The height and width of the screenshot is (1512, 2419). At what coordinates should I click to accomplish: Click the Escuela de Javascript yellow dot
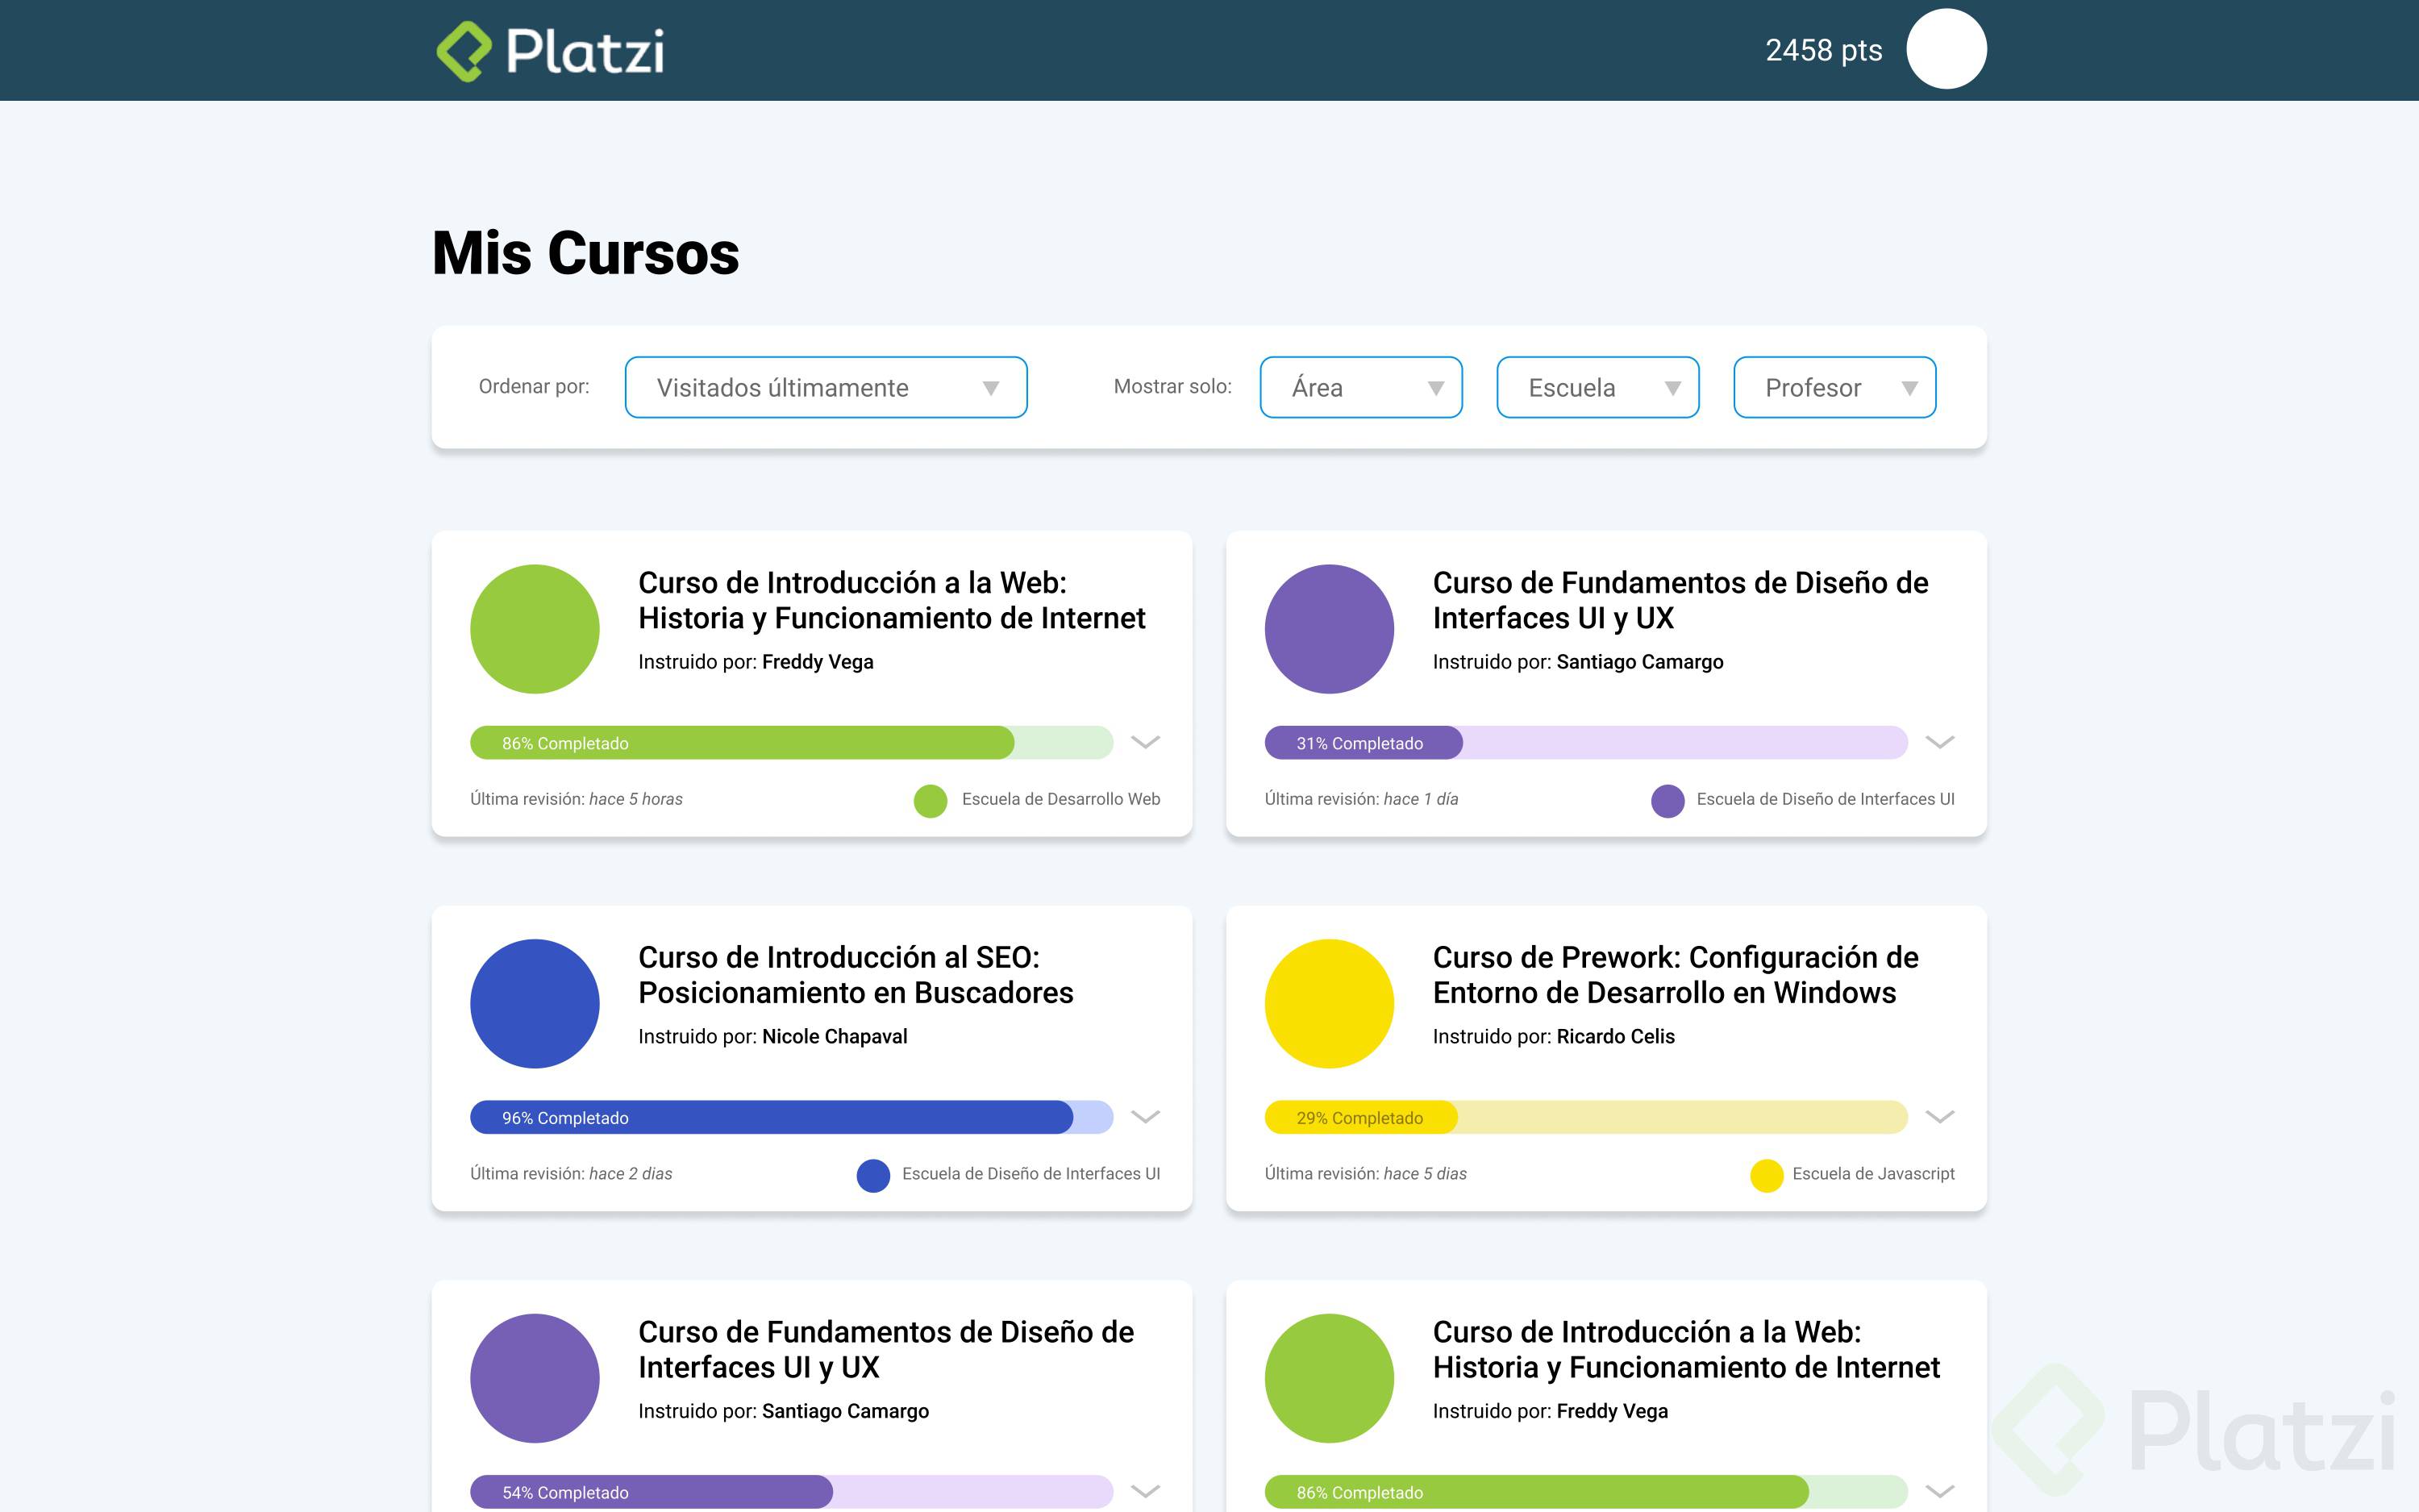(x=1767, y=1176)
